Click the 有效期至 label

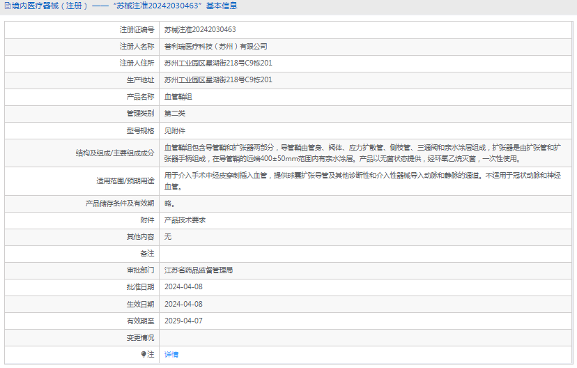click(x=140, y=321)
